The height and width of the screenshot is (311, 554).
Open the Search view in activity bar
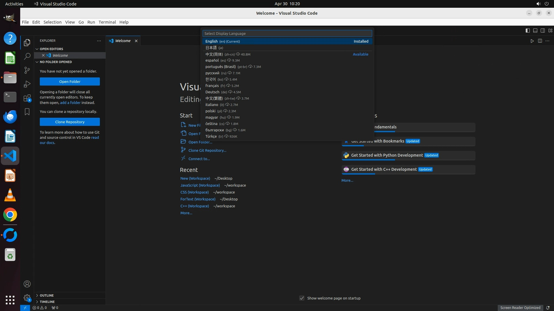[27, 56]
